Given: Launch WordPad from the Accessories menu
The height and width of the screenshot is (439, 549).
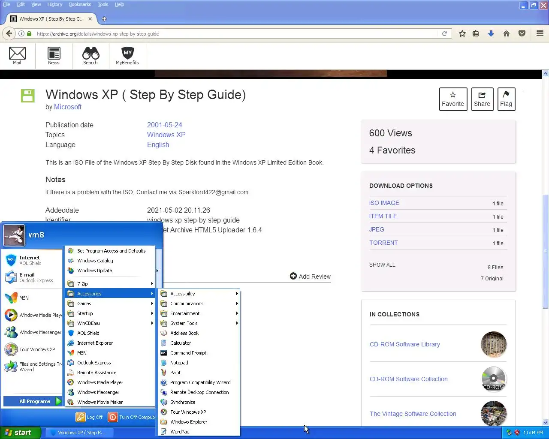Looking at the screenshot, I should pos(199,432).
